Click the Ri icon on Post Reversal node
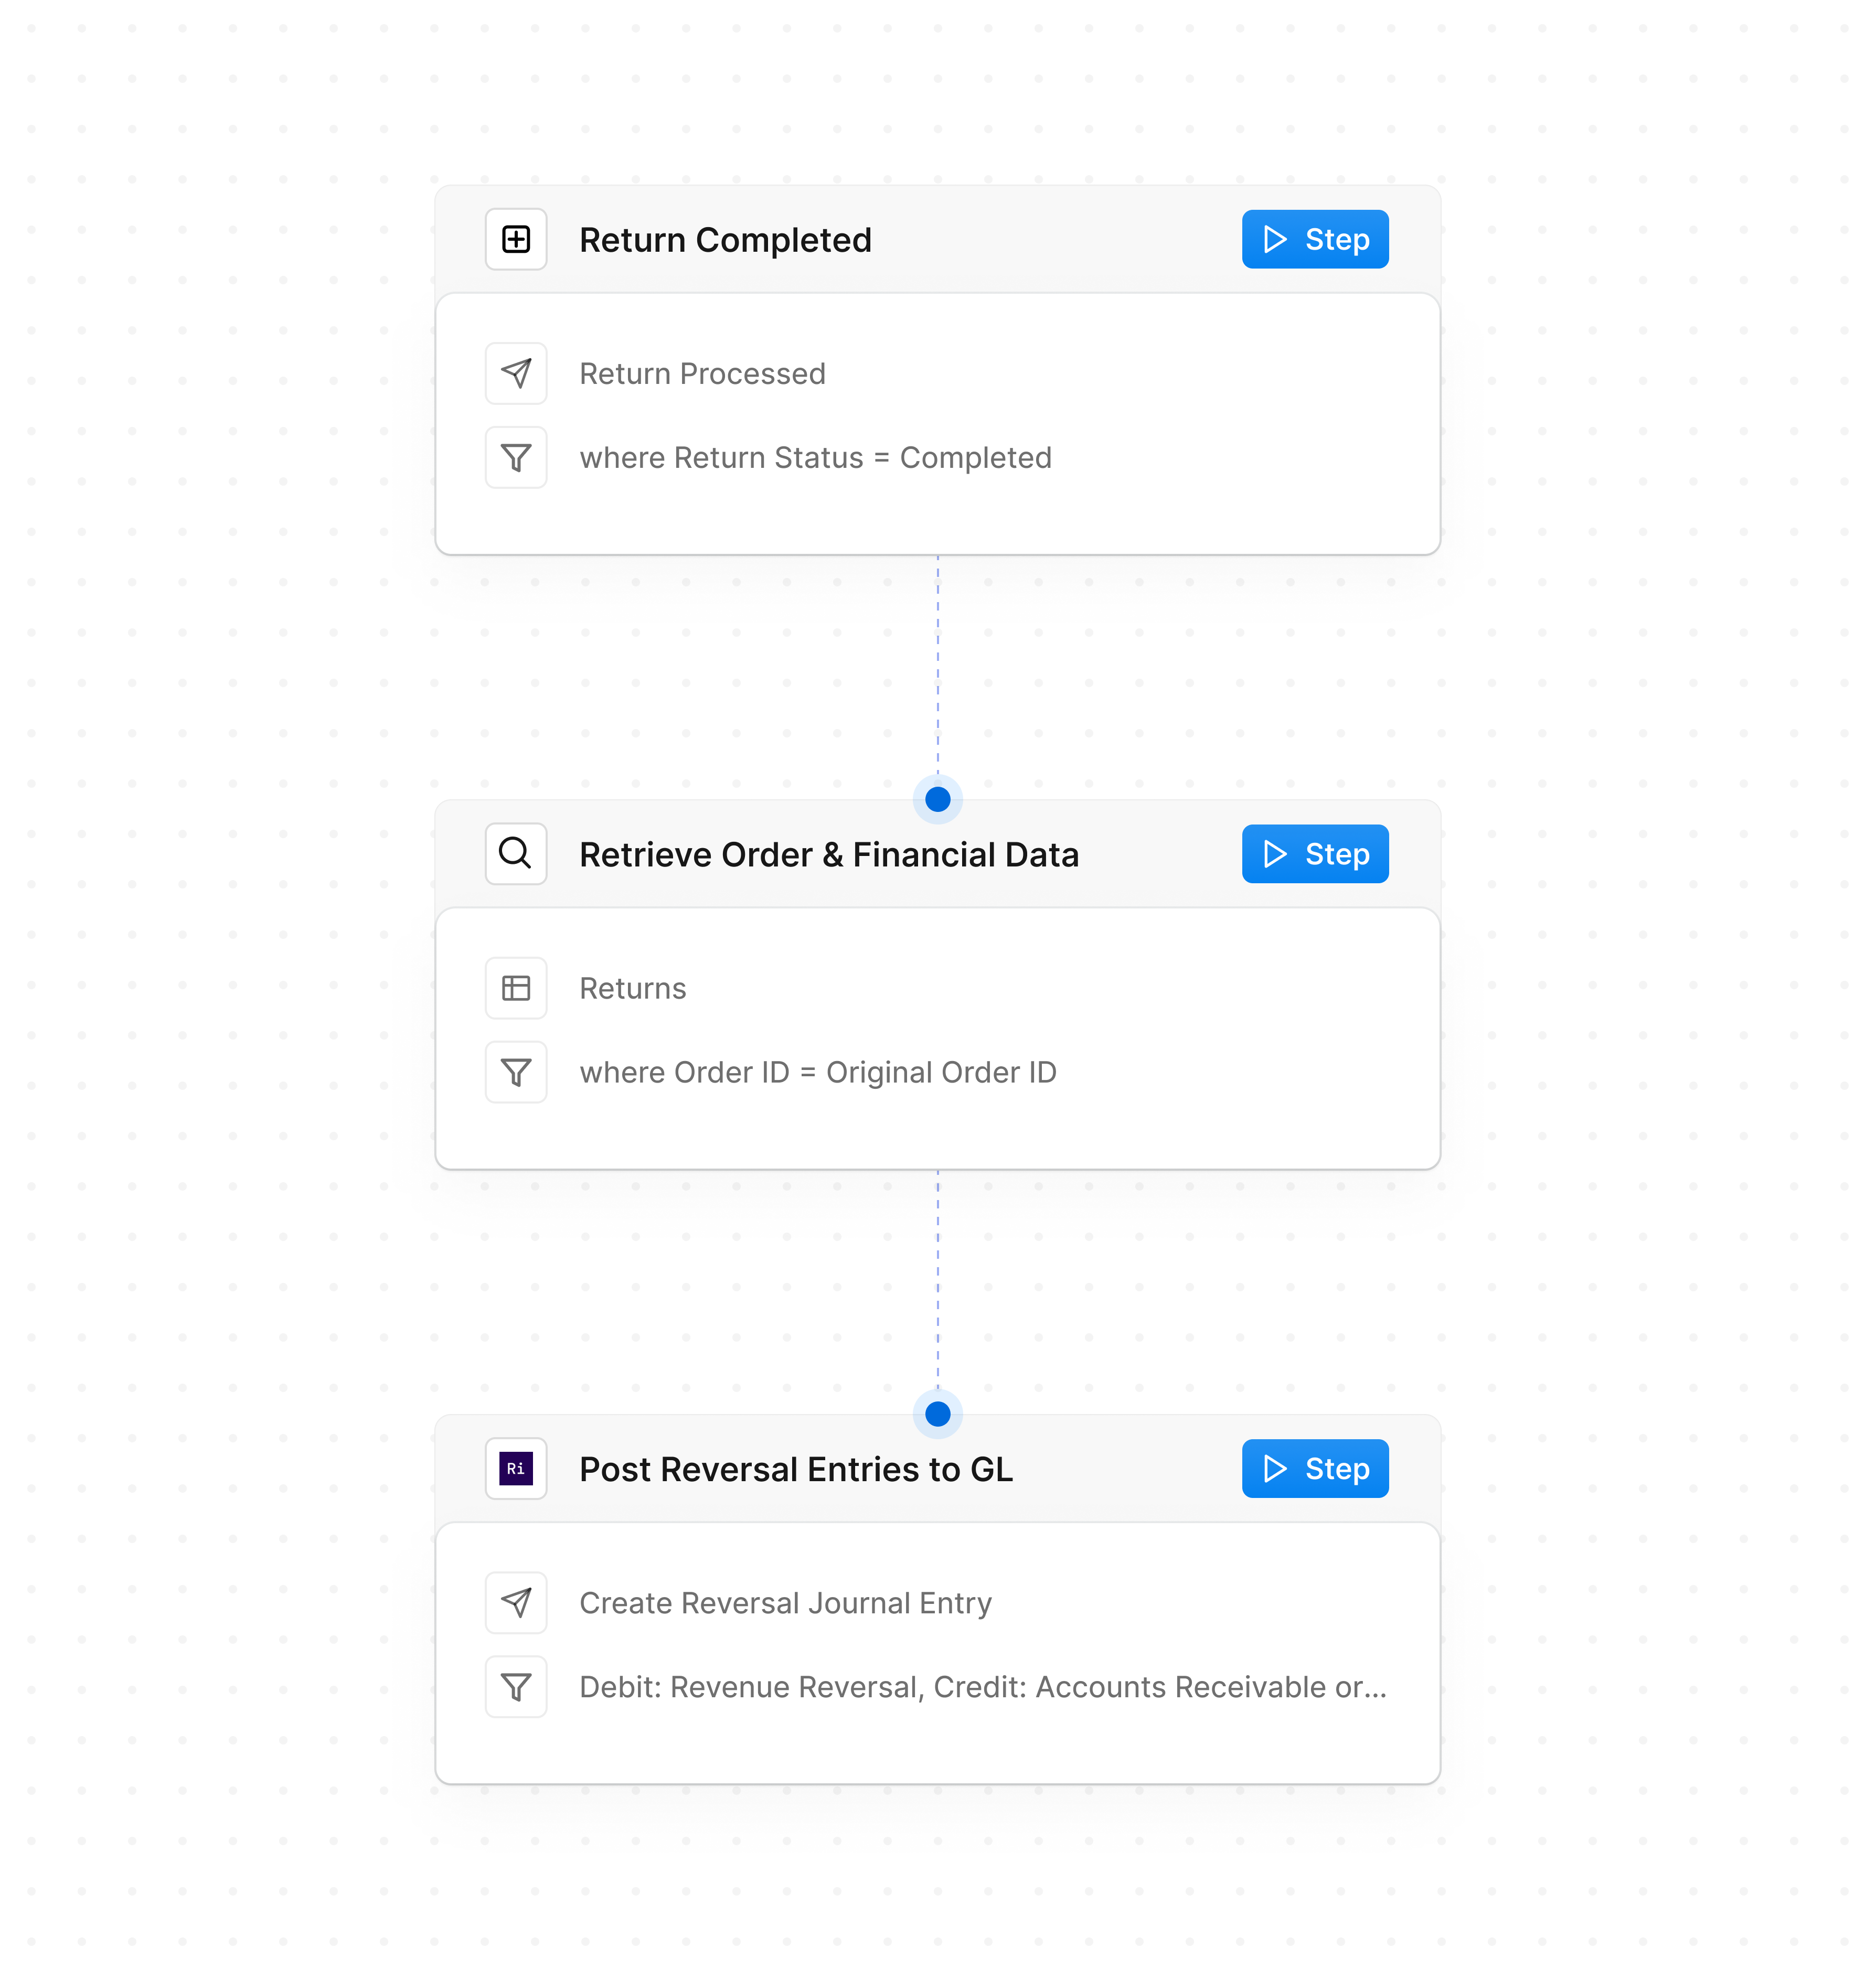This screenshot has height=1970, width=1876. [x=515, y=1468]
